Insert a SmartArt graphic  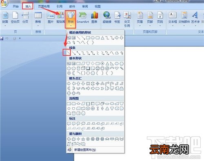click(83, 17)
